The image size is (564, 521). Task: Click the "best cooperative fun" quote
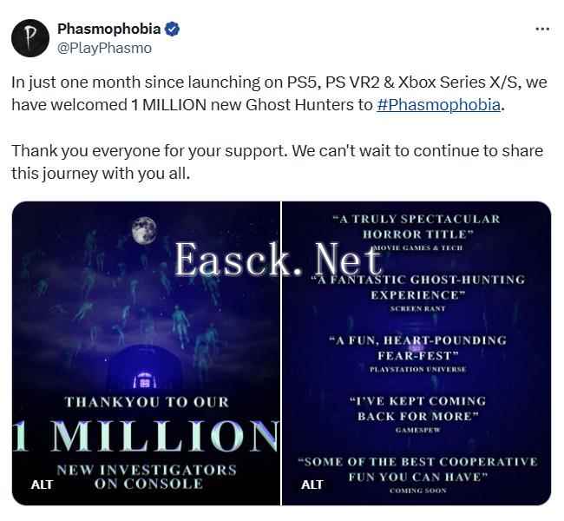pos(416,470)
